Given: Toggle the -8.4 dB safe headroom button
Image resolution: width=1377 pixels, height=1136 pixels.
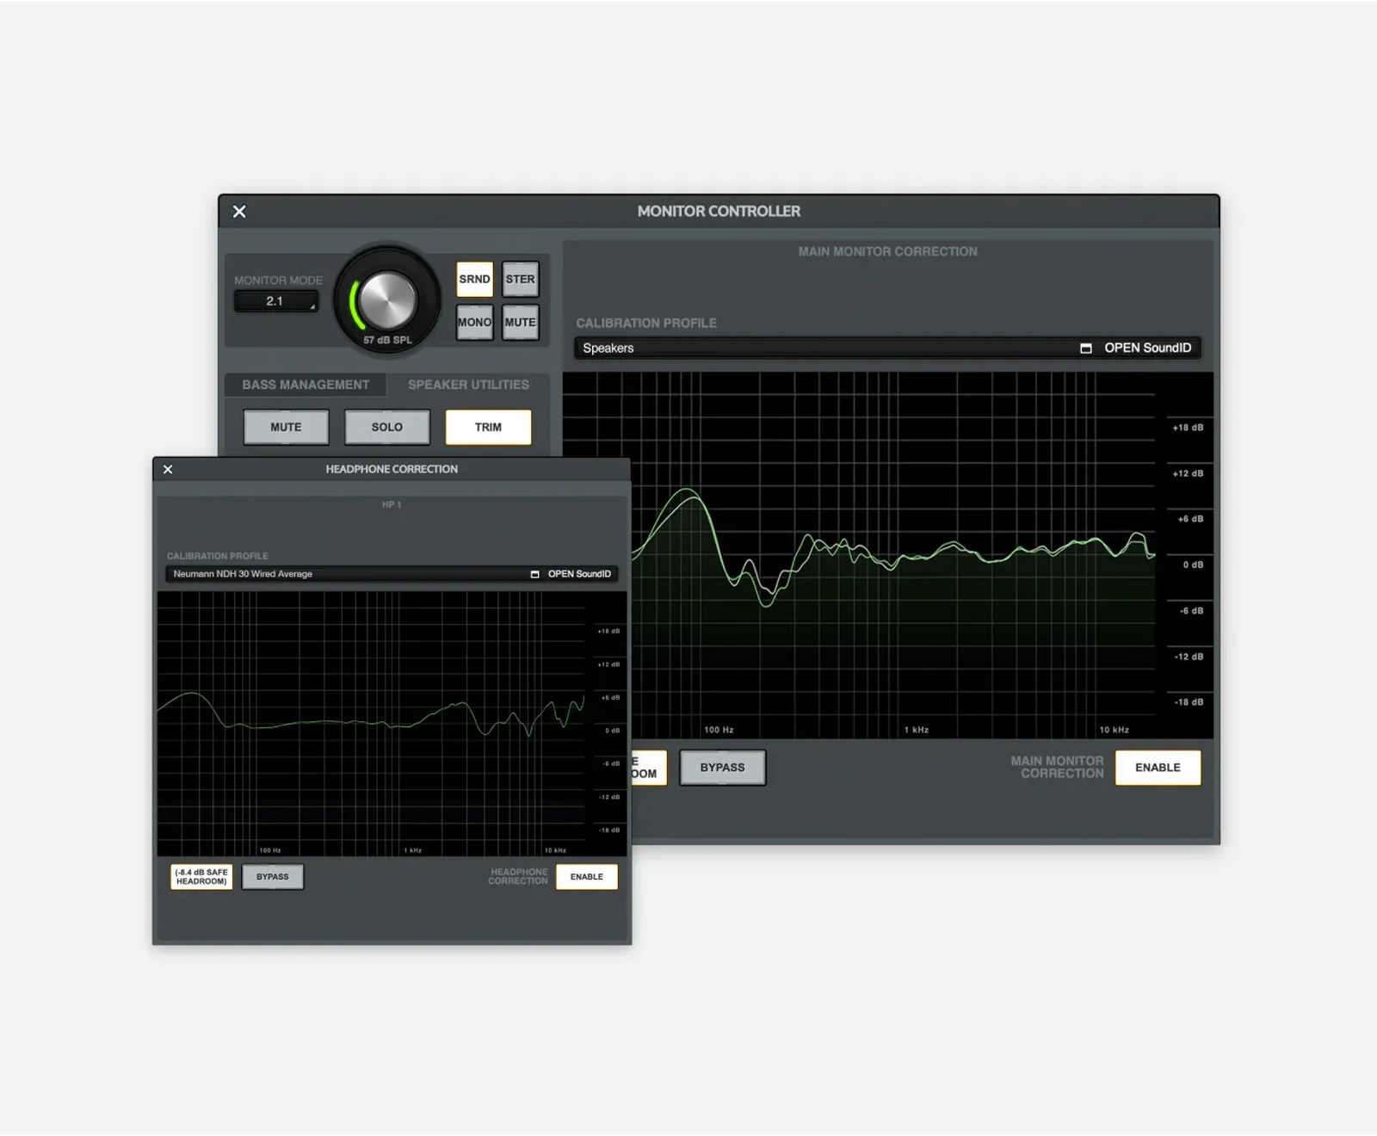Looking at the screenshot, I should (x=201, y=877).
